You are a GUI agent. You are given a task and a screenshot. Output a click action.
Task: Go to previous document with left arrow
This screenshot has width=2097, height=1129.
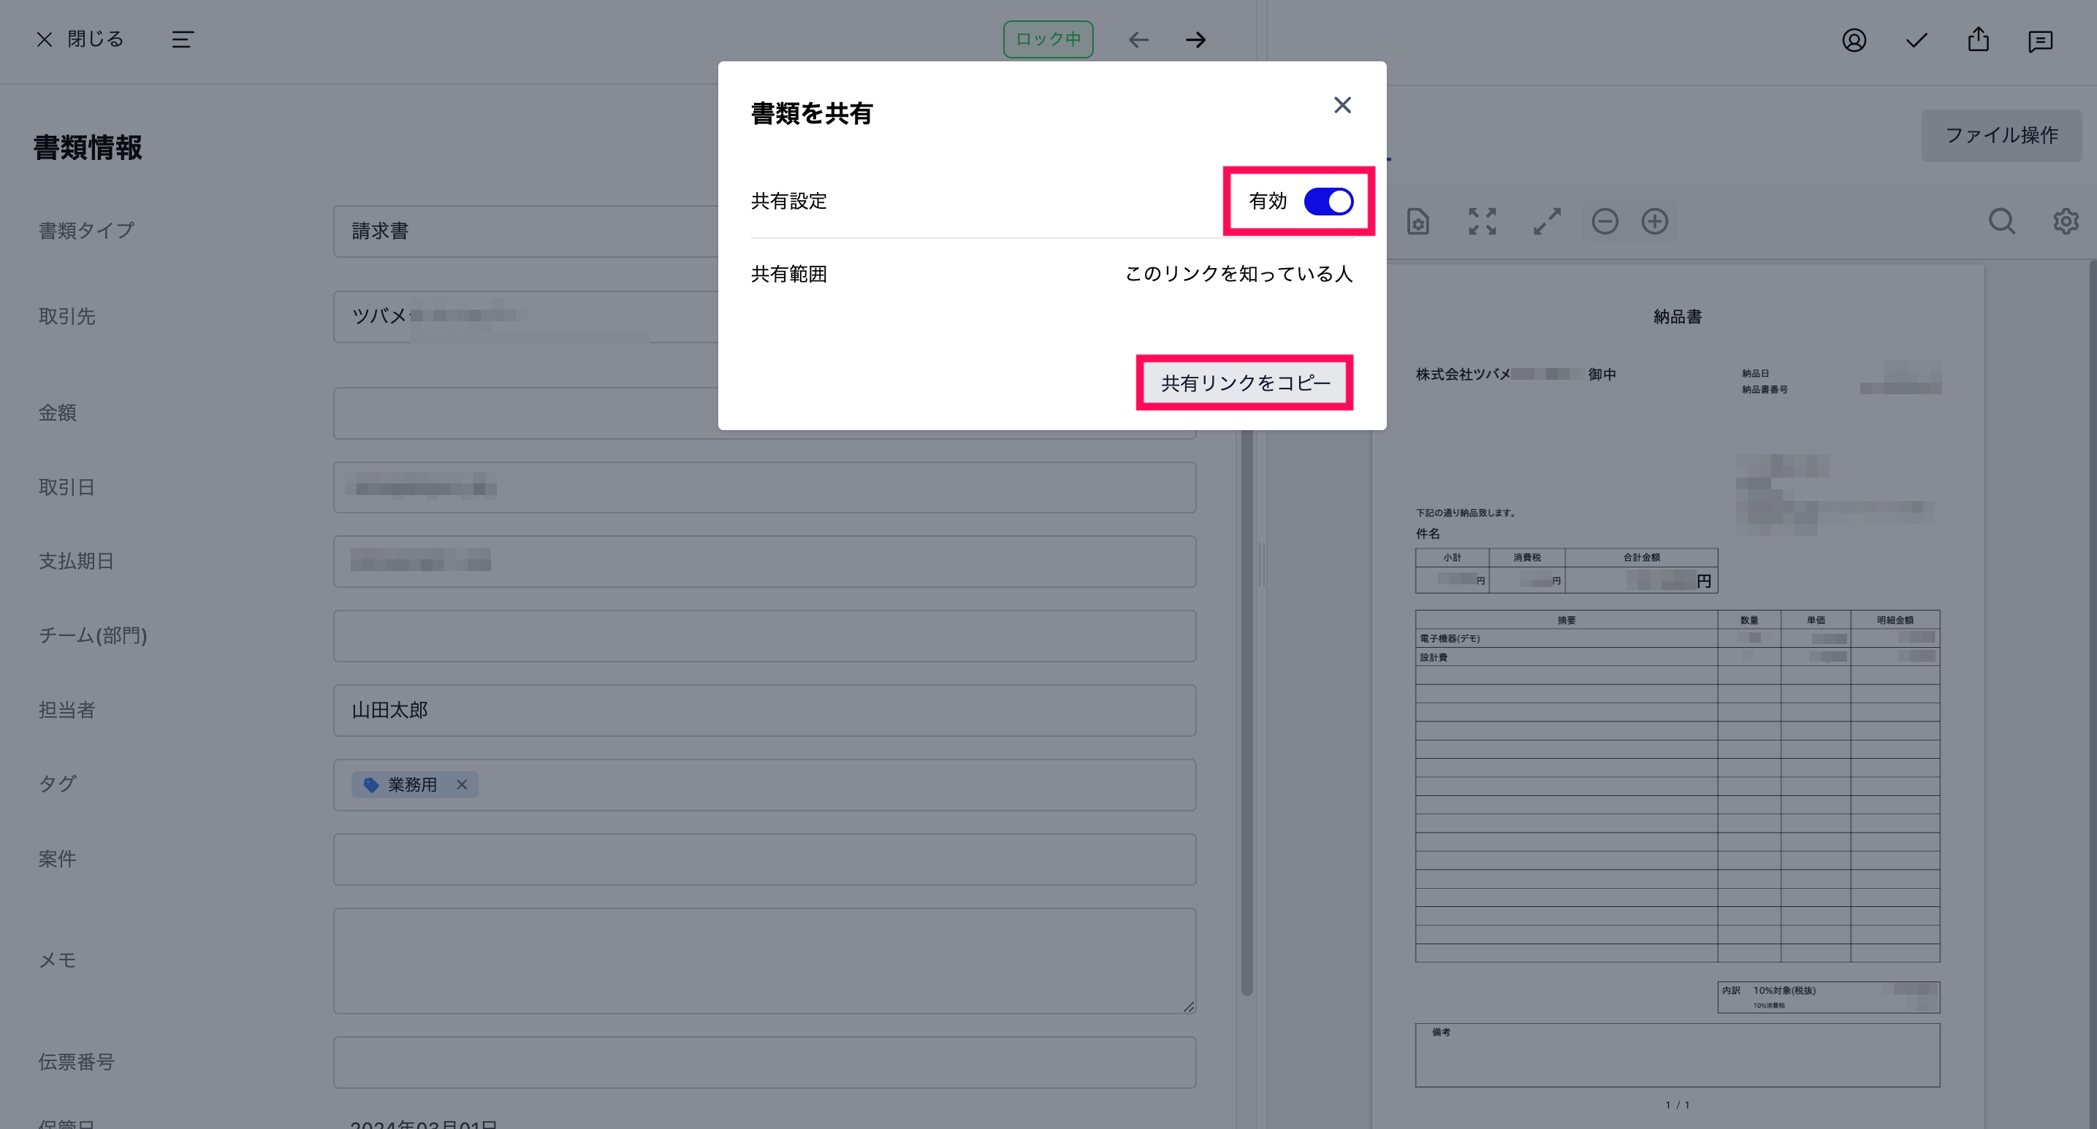pyautogui.click(x=1139, y=40)
